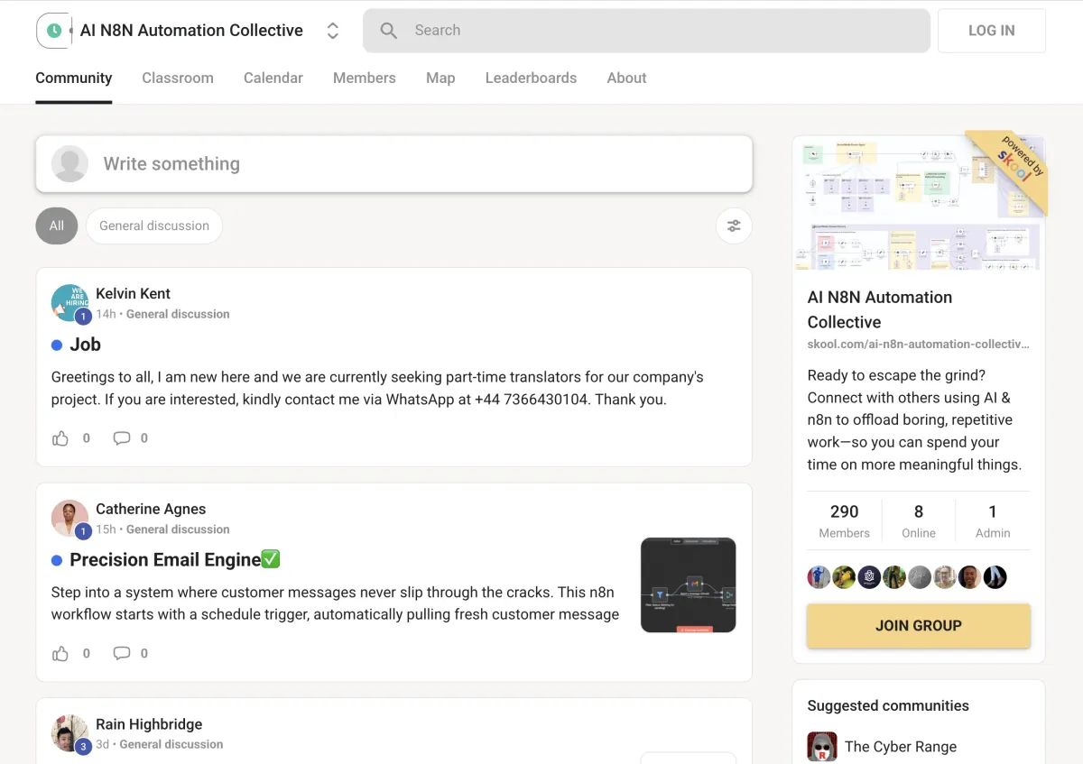Image resolution: width=1083 pixels, height=764 pixels.
Task: Click the Write something post box
Action: [x=393, y=164]
